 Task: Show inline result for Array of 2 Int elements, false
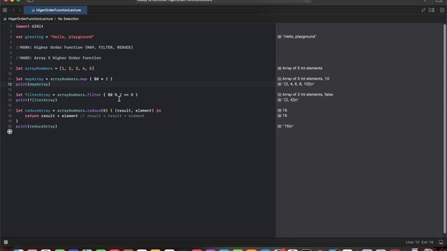pyautogui.click(x=279, y=95)
